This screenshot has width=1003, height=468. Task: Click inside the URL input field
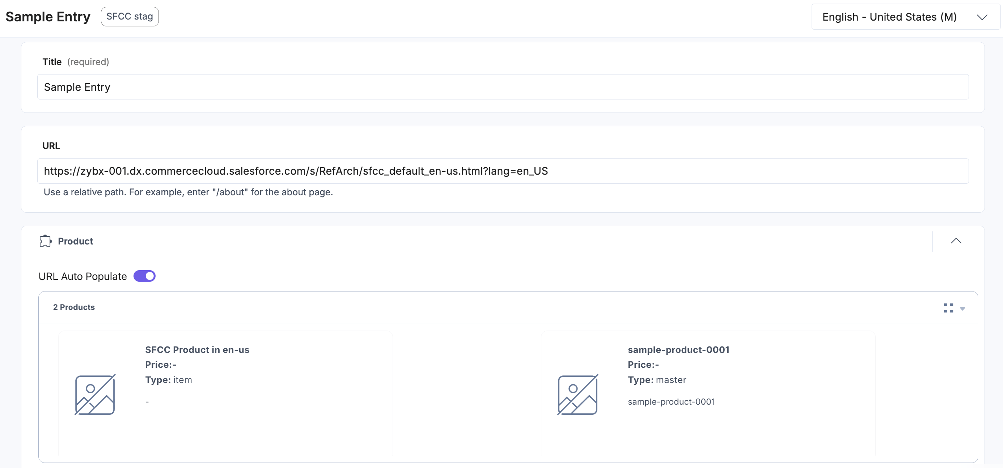503,171
